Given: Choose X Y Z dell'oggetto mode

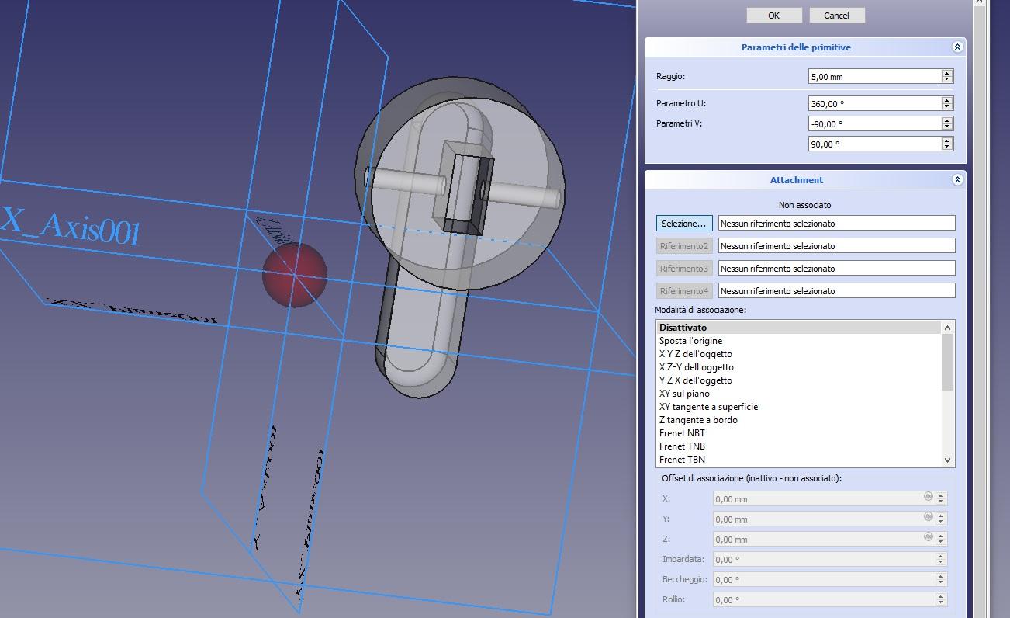Looking at the screenshot, I should pos(695,354).
